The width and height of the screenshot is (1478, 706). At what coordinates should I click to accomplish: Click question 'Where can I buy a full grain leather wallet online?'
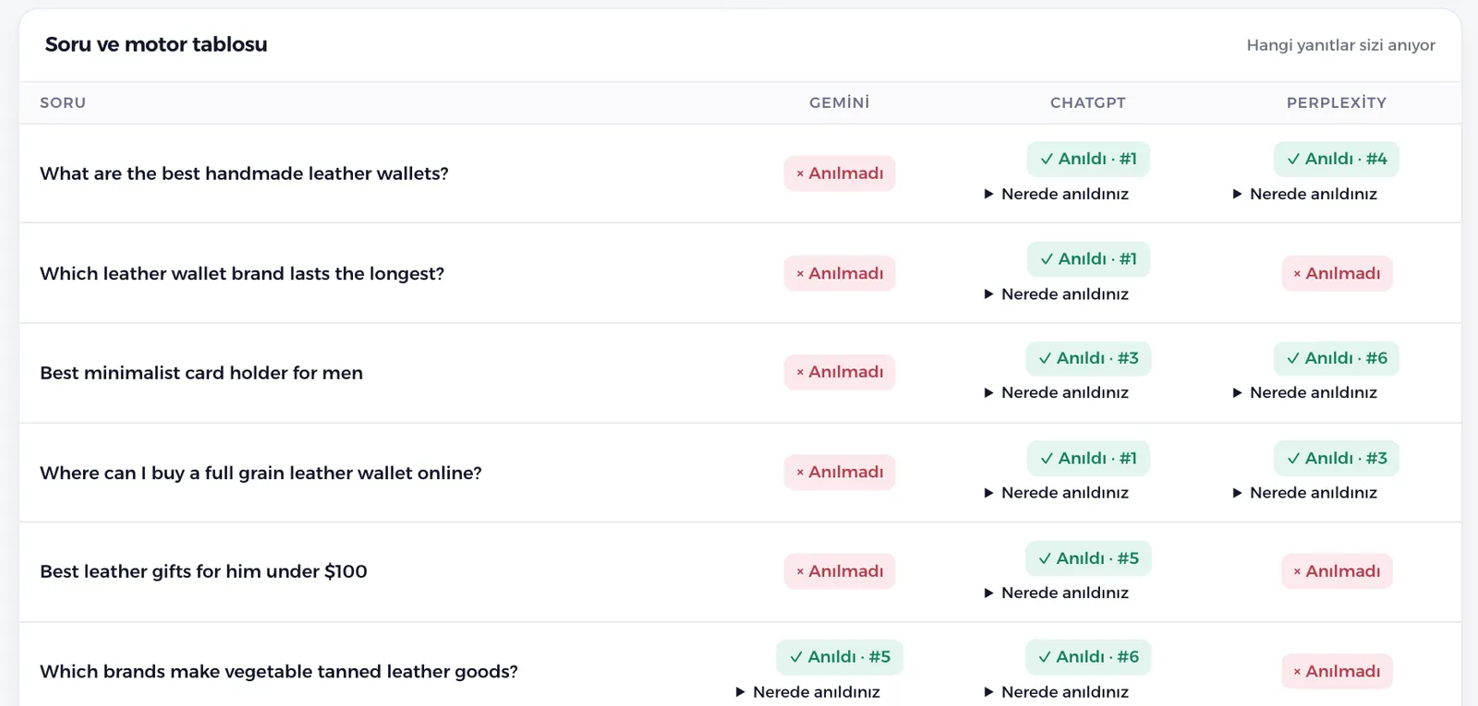pos(260,473)
